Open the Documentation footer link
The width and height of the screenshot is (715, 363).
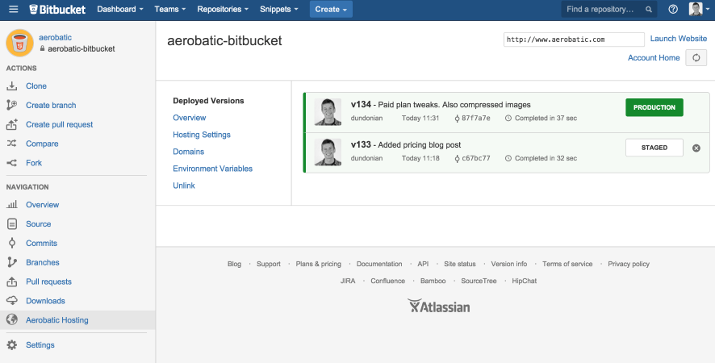click(x=379, y=264)
